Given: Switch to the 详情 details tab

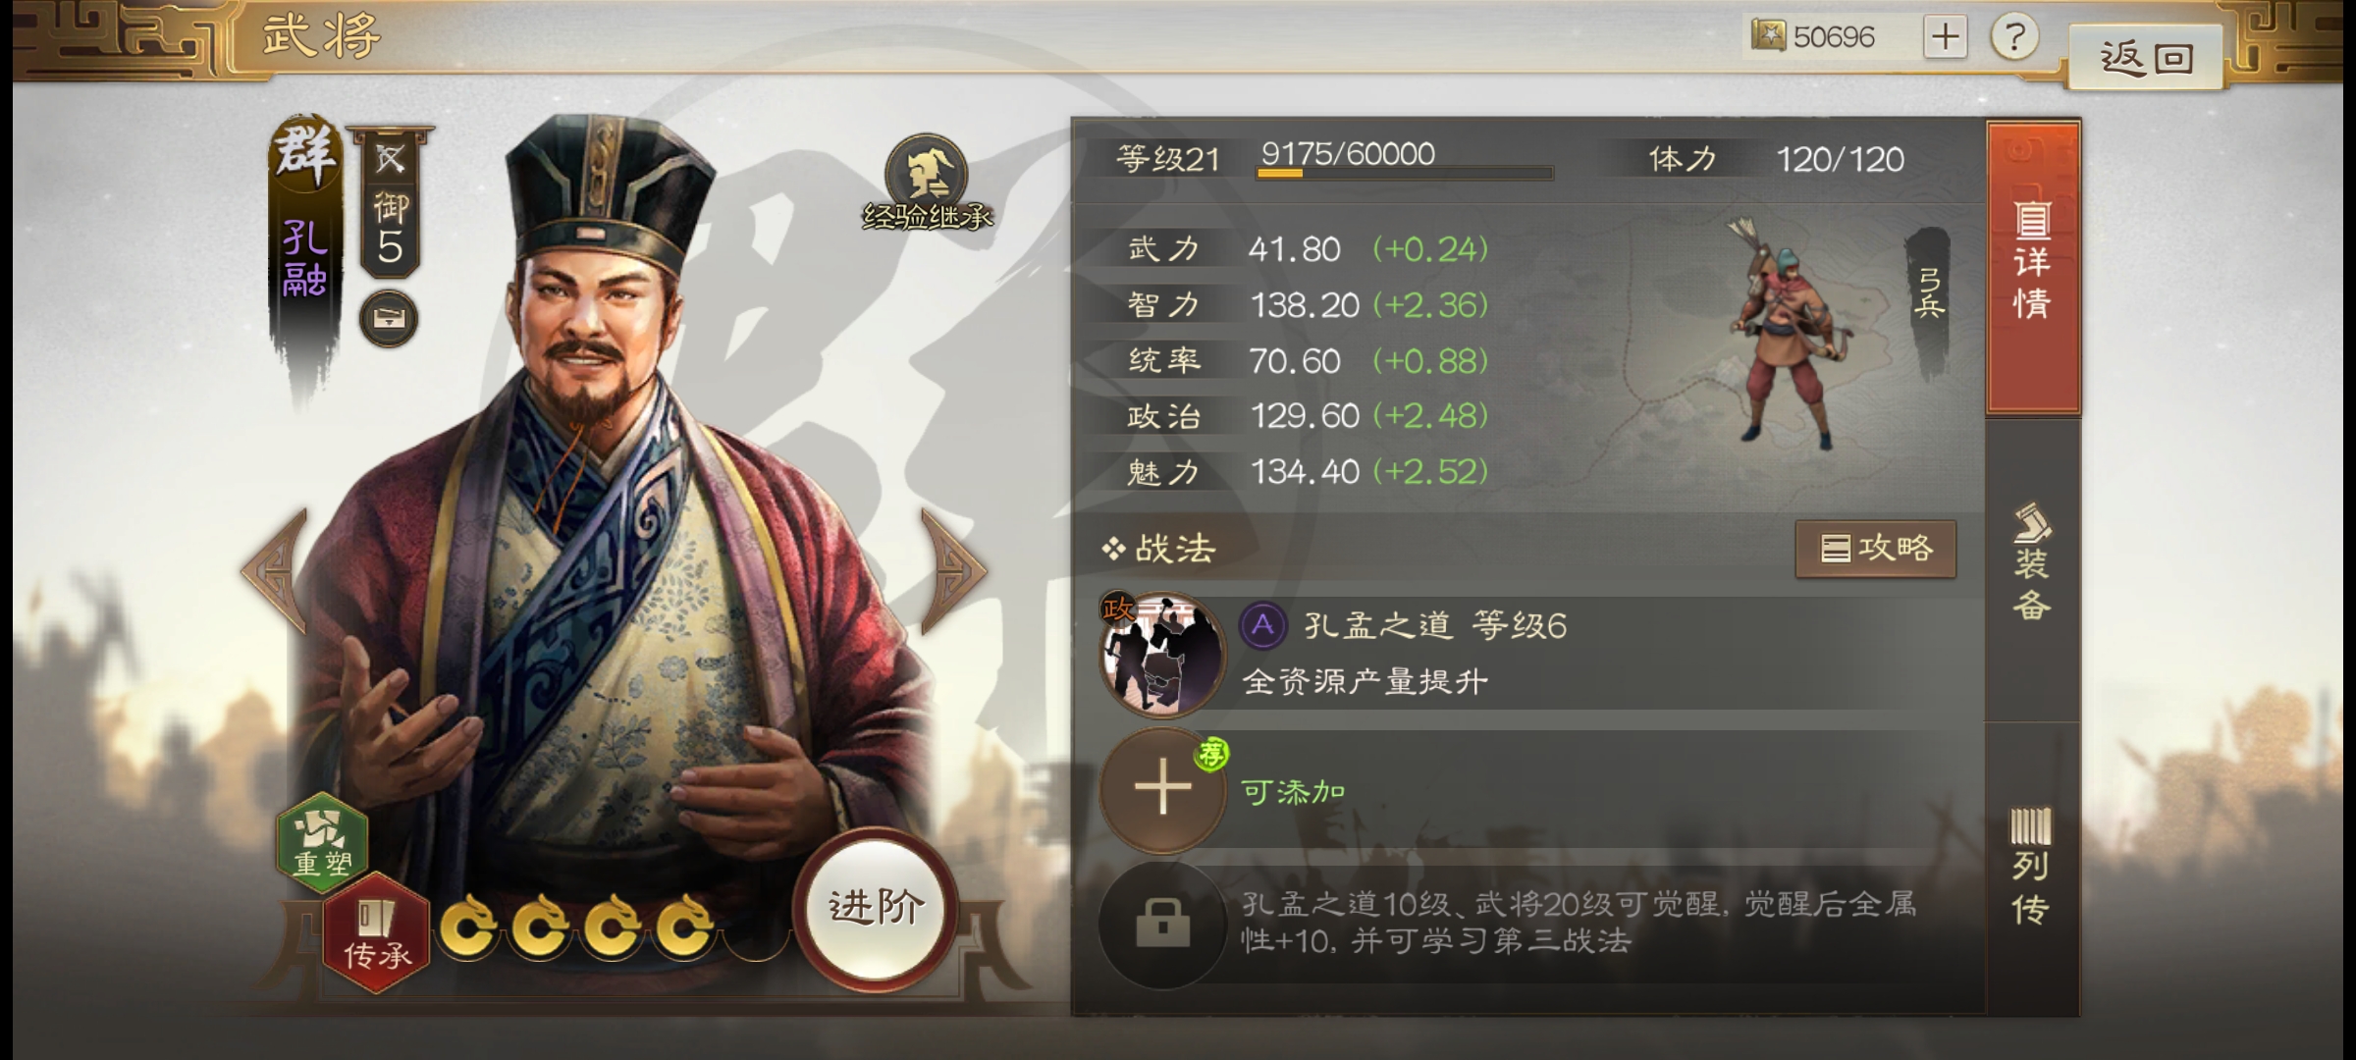Looking at the screenshot, I should [x=2033, y=267].
